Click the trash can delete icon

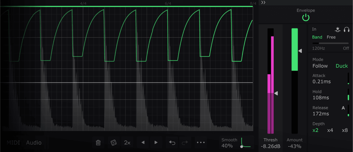98,143
